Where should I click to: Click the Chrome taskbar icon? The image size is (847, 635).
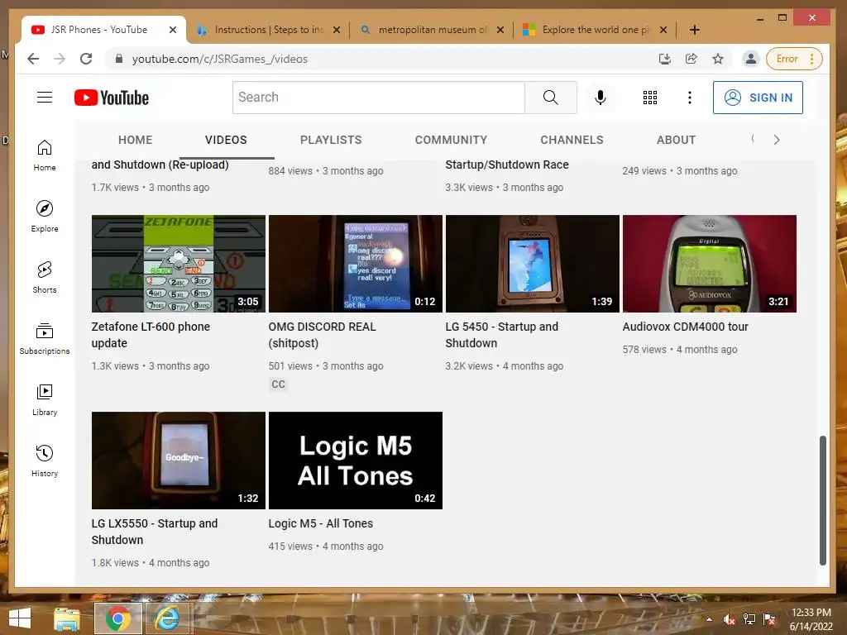(118, 618)
